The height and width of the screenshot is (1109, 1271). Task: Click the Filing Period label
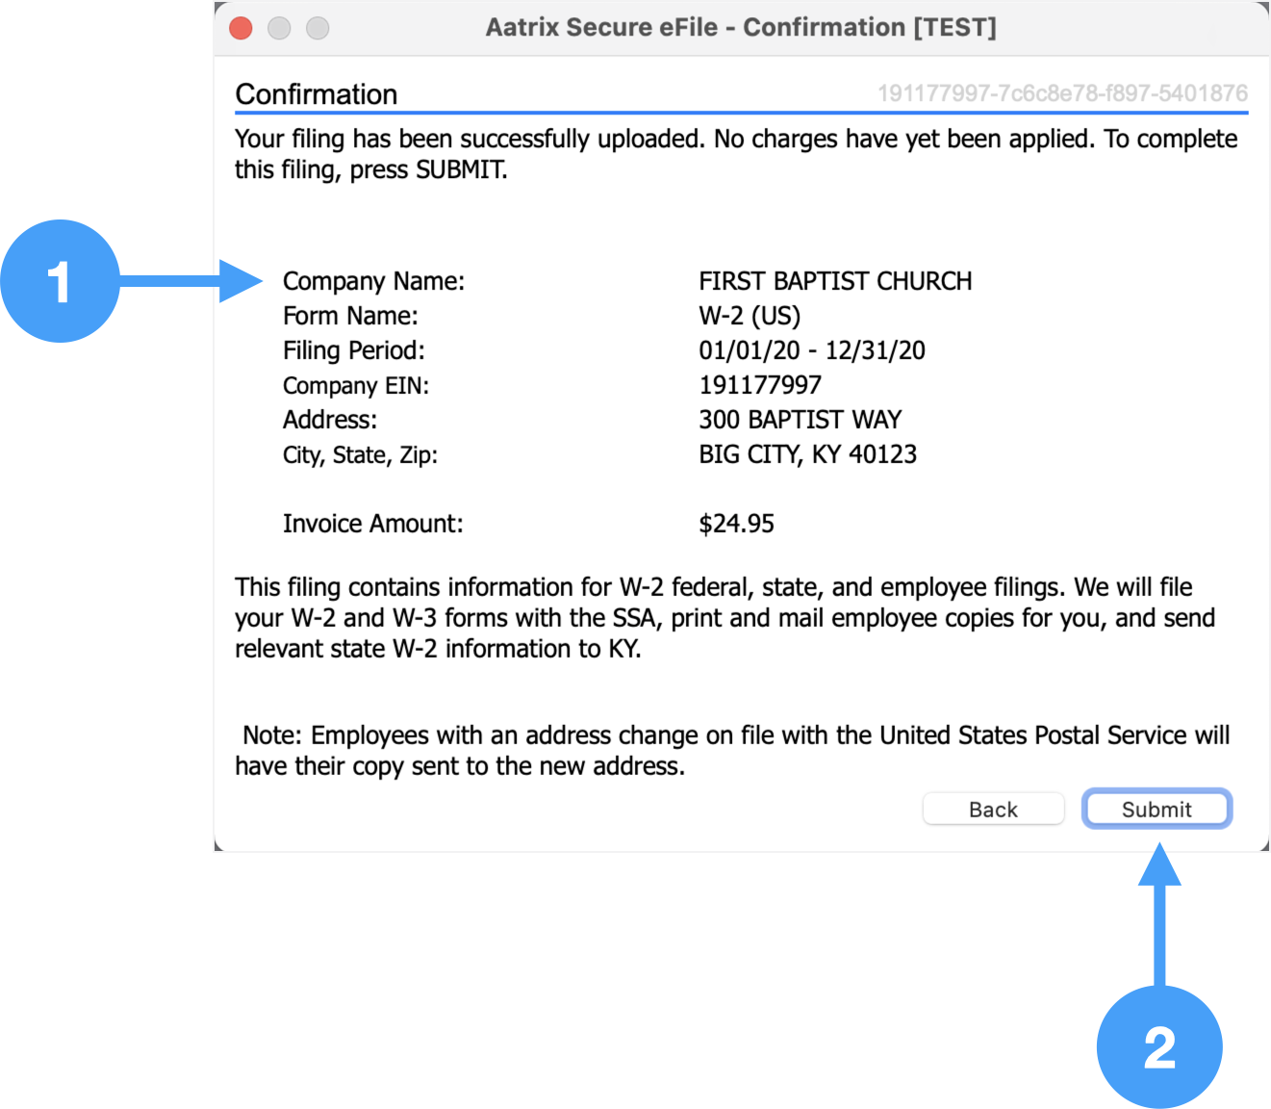(x=353, y=350)
